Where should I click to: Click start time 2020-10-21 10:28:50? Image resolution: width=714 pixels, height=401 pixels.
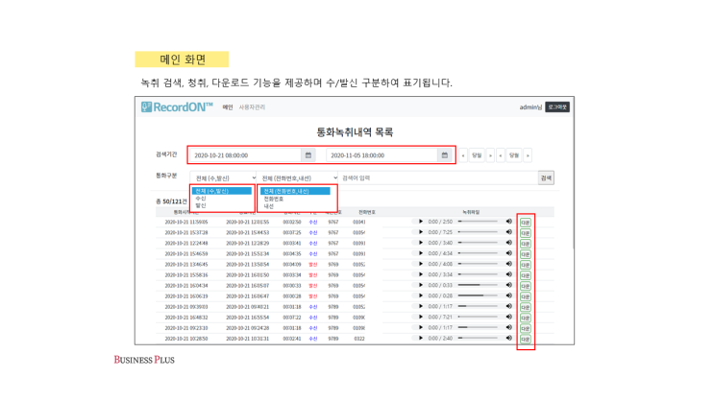tap(186, 339)
